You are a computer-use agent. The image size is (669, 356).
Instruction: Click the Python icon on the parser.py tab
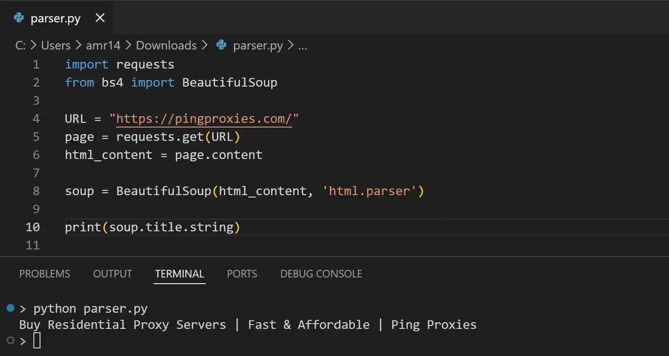[18, 18]
